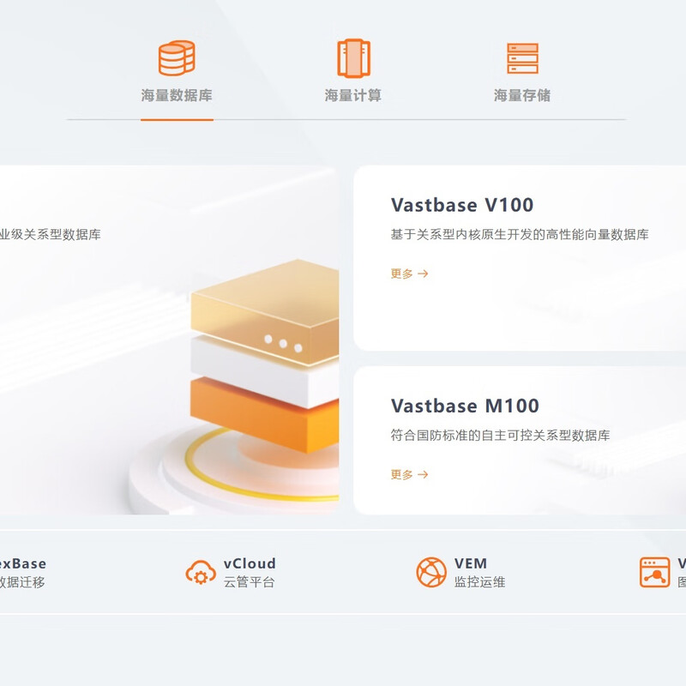The height and width of the screenshot is (686, 686).
Task: Select the vCloud cloud gear icon
Action: tap(199, 570)
